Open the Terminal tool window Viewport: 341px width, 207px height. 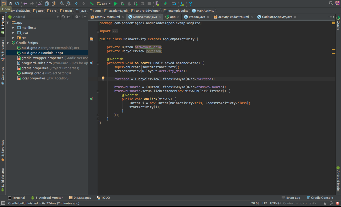click(16, 198)
